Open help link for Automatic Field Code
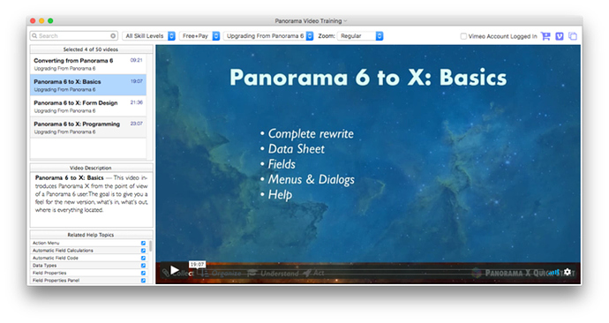Screen dimensions: 609x323 [143, 258]
